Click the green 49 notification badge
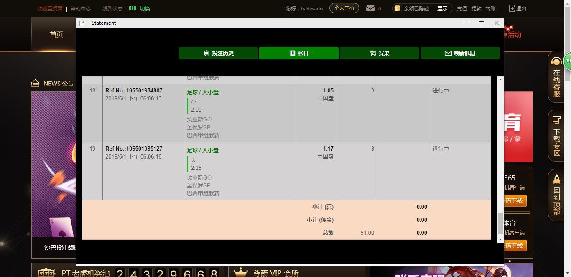571x277 pixels. pos(568,61)
